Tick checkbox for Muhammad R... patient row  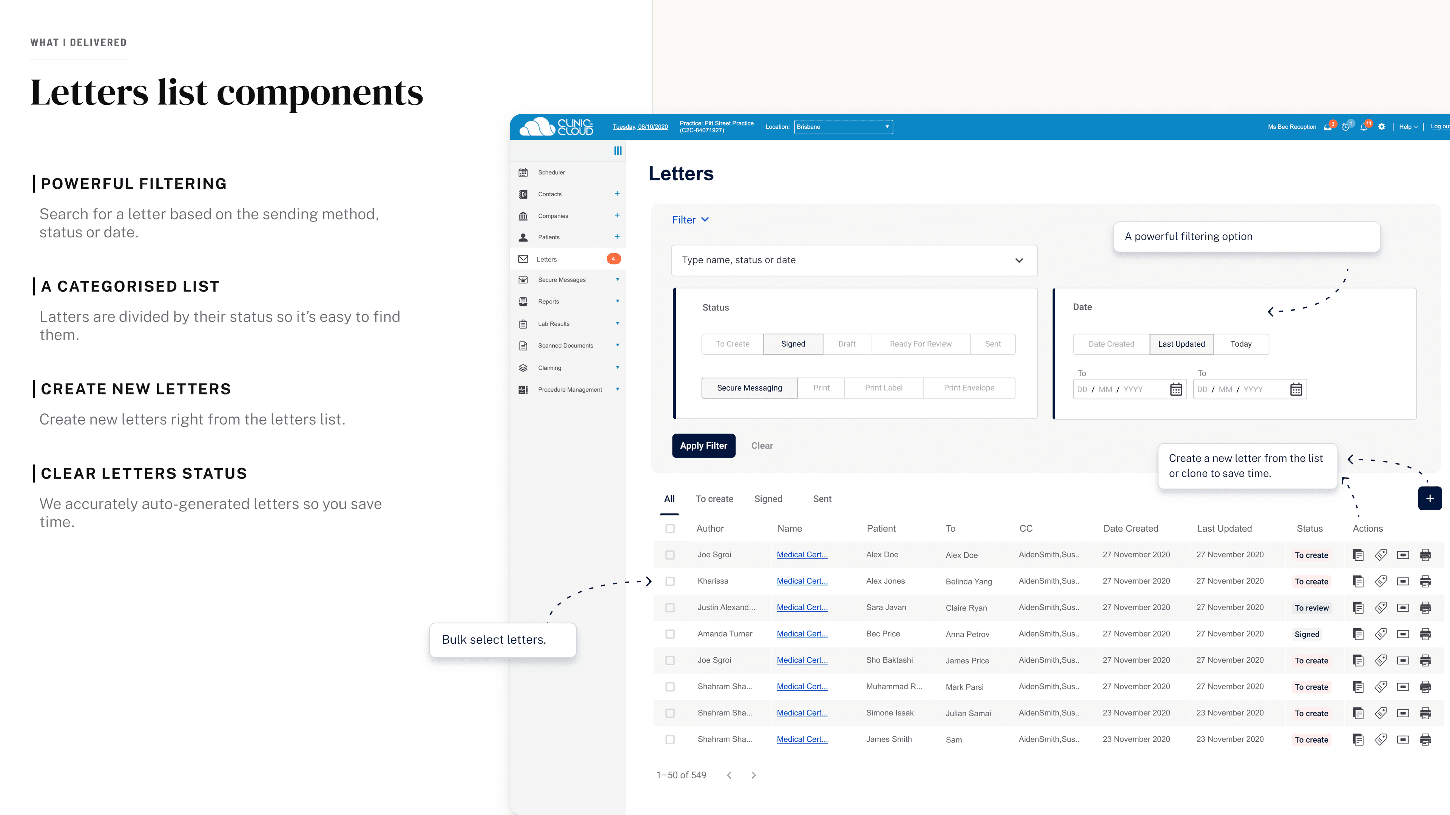[x=670, y=687]
